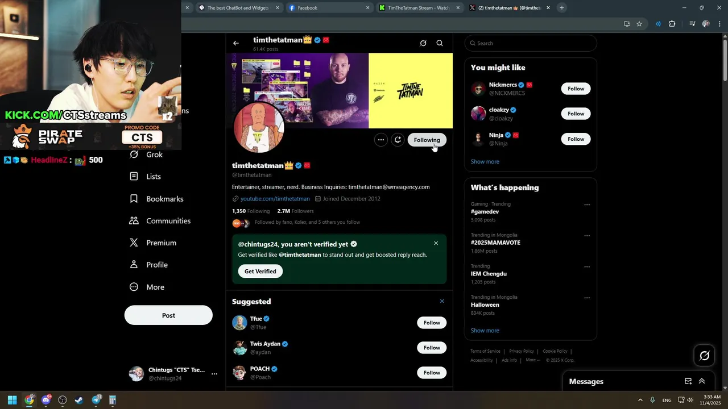Click the Following button to unfollow
The image size is (728, 409).
(427, 140)
